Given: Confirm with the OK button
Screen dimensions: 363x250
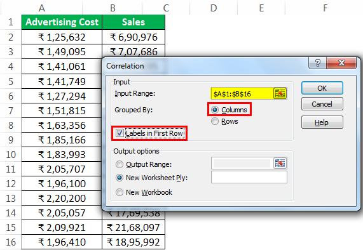Looking at the screenshot, I should point(322,88).
